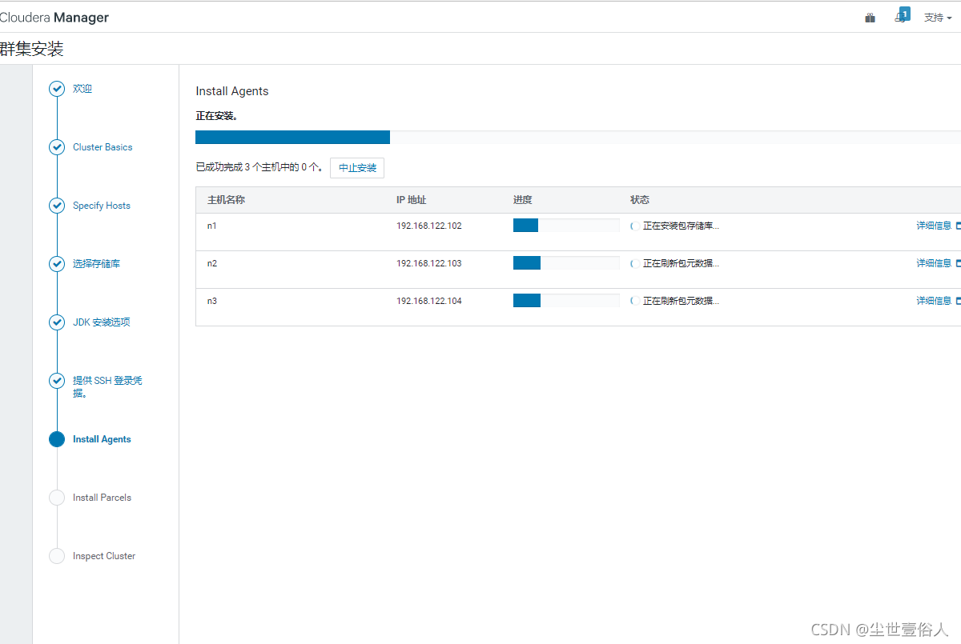961x644 pixels.
Task: Open 详细信息 link for host n2
Action: click(x=934, y=263)
